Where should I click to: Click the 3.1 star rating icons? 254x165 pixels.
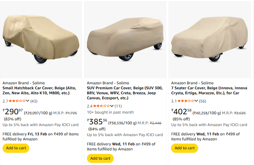tap(186, 101)
